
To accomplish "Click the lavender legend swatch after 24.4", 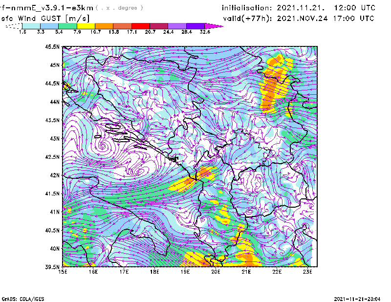I will pyautogui.click(x=177, y=26).
